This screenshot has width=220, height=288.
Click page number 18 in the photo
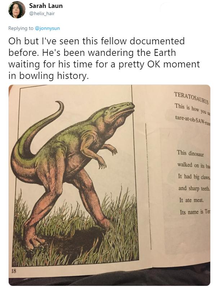[x=14, y=271]
